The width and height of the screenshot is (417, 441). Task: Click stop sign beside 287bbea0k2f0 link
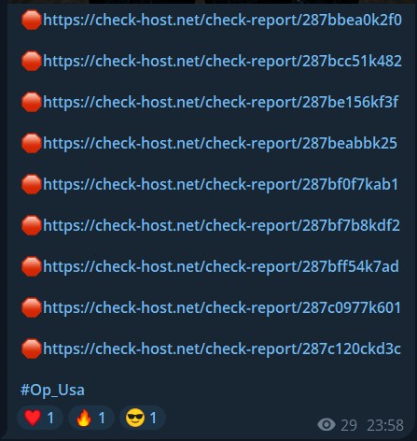(31, 20)
